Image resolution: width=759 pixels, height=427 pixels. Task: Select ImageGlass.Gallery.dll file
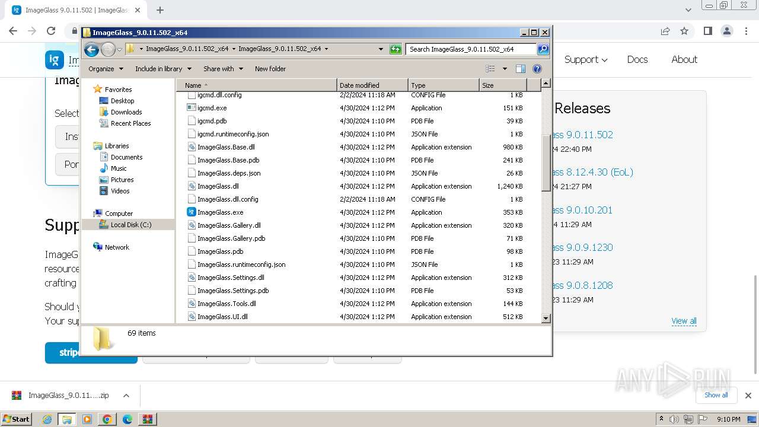click(229, 225)
